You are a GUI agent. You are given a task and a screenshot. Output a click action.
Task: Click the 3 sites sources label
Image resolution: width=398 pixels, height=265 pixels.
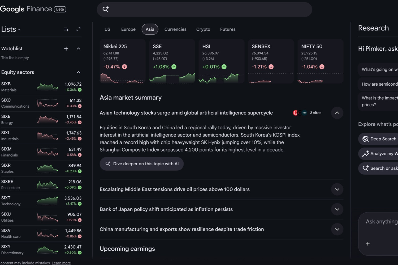coord(316,113)
